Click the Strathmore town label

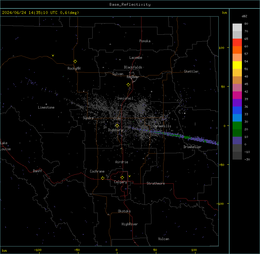pos(156,183)
